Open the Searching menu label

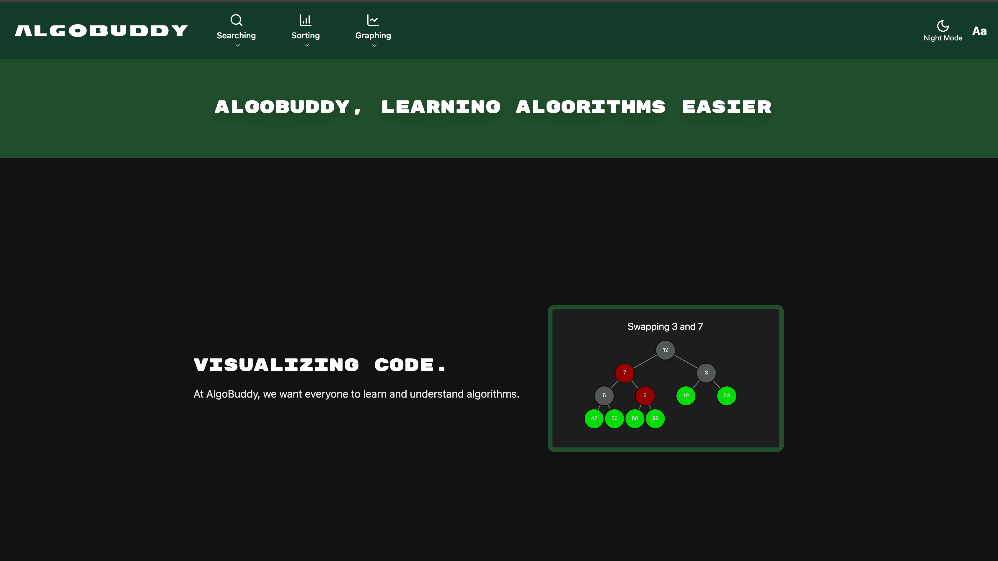236,36
